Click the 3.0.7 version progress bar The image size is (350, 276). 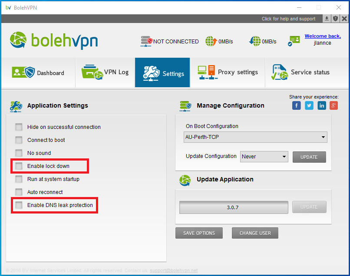[x=234, y=207]
